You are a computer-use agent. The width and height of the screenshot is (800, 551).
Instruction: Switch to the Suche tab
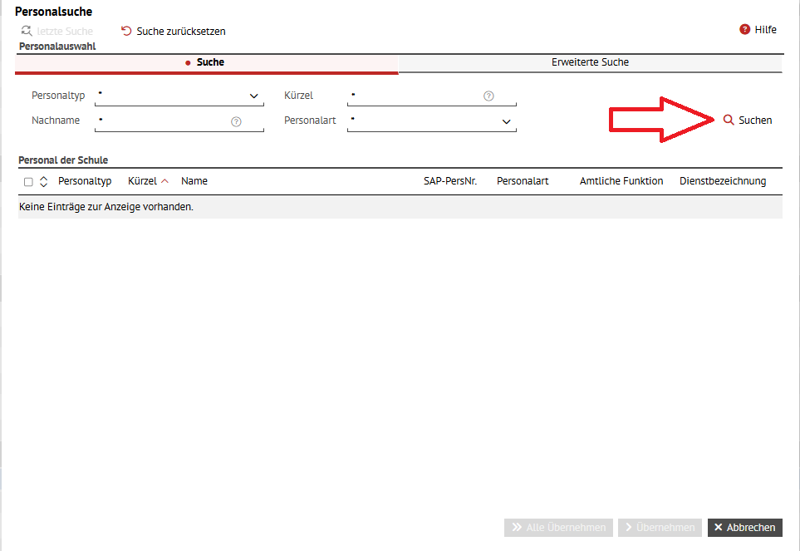coord(207,63)
